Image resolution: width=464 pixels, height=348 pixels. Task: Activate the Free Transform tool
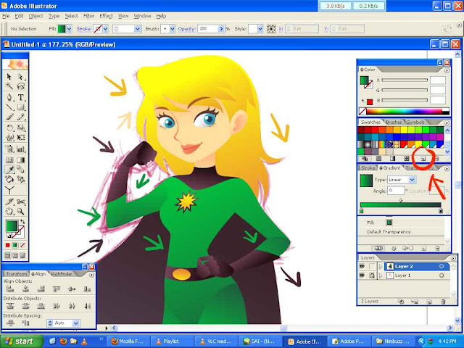point(20,138)
